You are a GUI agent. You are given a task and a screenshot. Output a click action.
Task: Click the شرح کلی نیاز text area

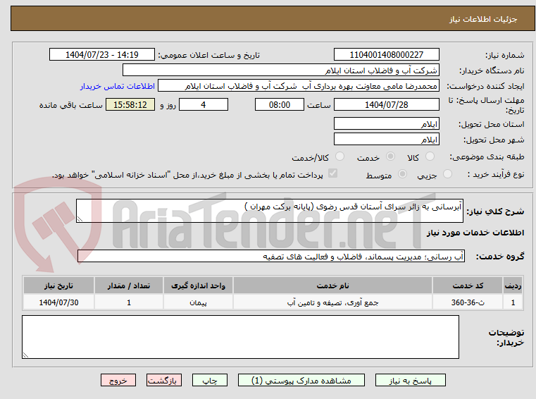[269, 211]
